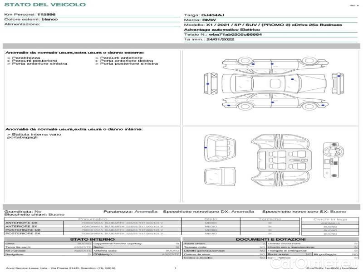Click the Targa GJ434AJ plate number
This screenshot has height=272, width=363.
click(x=210, y=15)
